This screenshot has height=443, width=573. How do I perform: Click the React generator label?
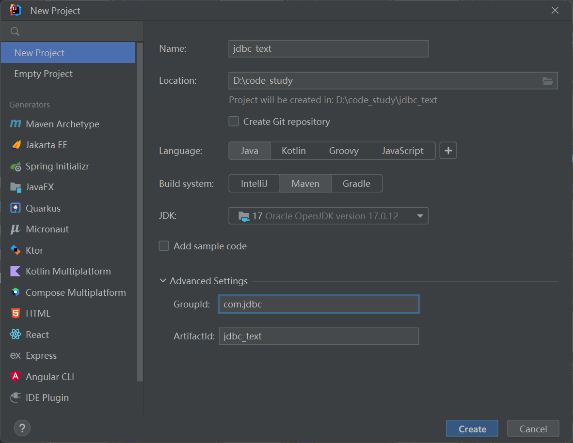click(37, 335)
